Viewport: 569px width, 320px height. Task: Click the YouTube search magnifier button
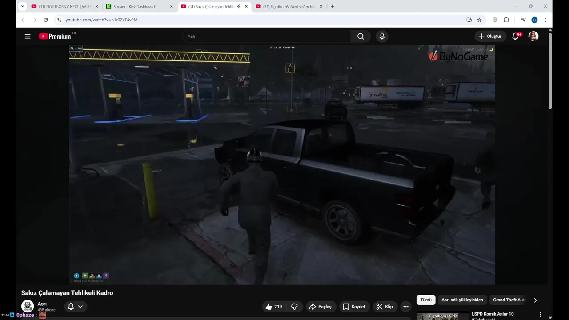pos(361,36)
